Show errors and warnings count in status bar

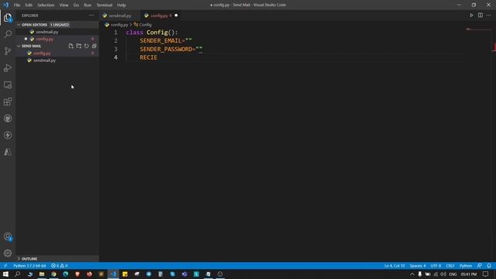[60, 266]
